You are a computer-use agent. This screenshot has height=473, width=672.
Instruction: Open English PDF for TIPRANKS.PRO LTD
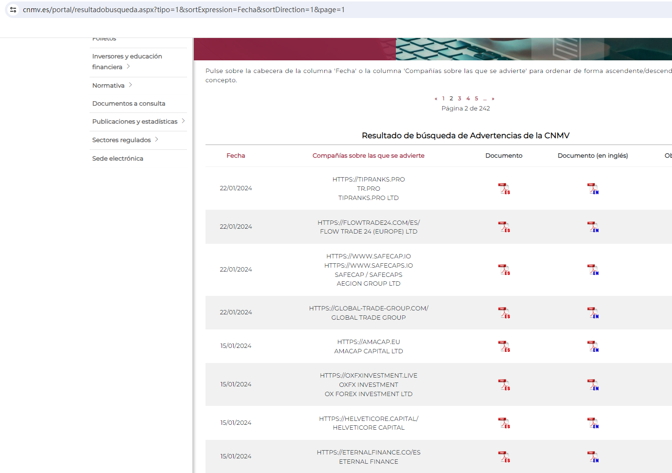click(593, 189)
